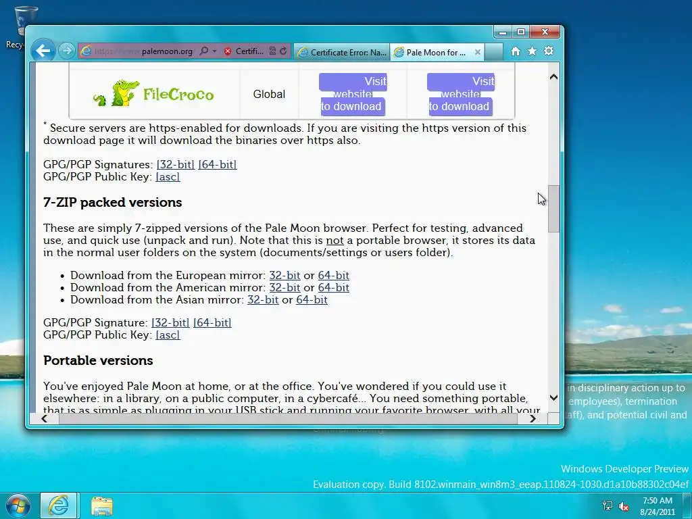Click the search magnifier in address bar

click(x=203, y=51)
